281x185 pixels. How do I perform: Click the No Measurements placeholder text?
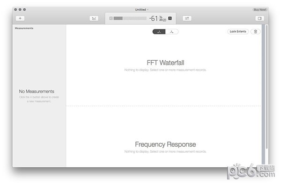[x=37, y=92]
